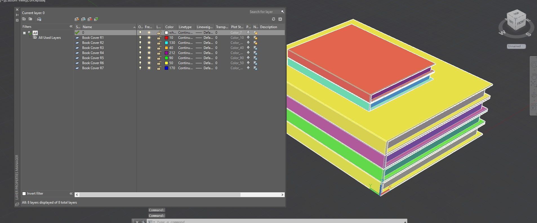537x223 pixels.
Task: Click the Delete Layer icon
Action: pos(90,19)
